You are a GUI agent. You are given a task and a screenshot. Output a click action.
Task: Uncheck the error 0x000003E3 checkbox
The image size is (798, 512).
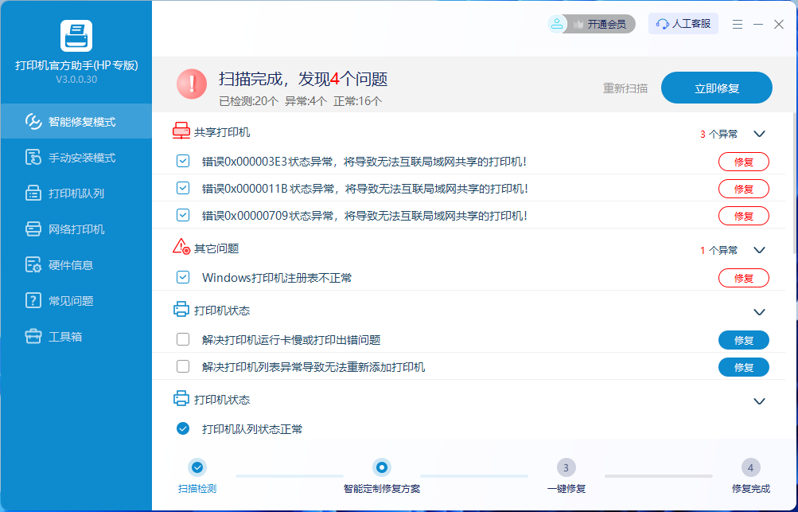(183, 162)
